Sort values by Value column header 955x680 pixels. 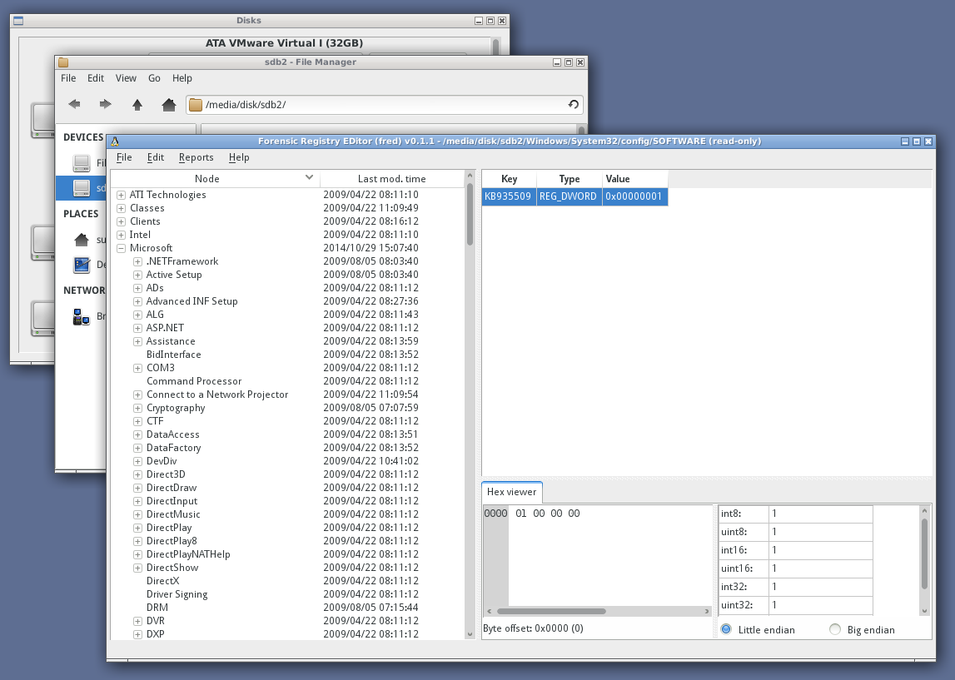coord(635,179)
